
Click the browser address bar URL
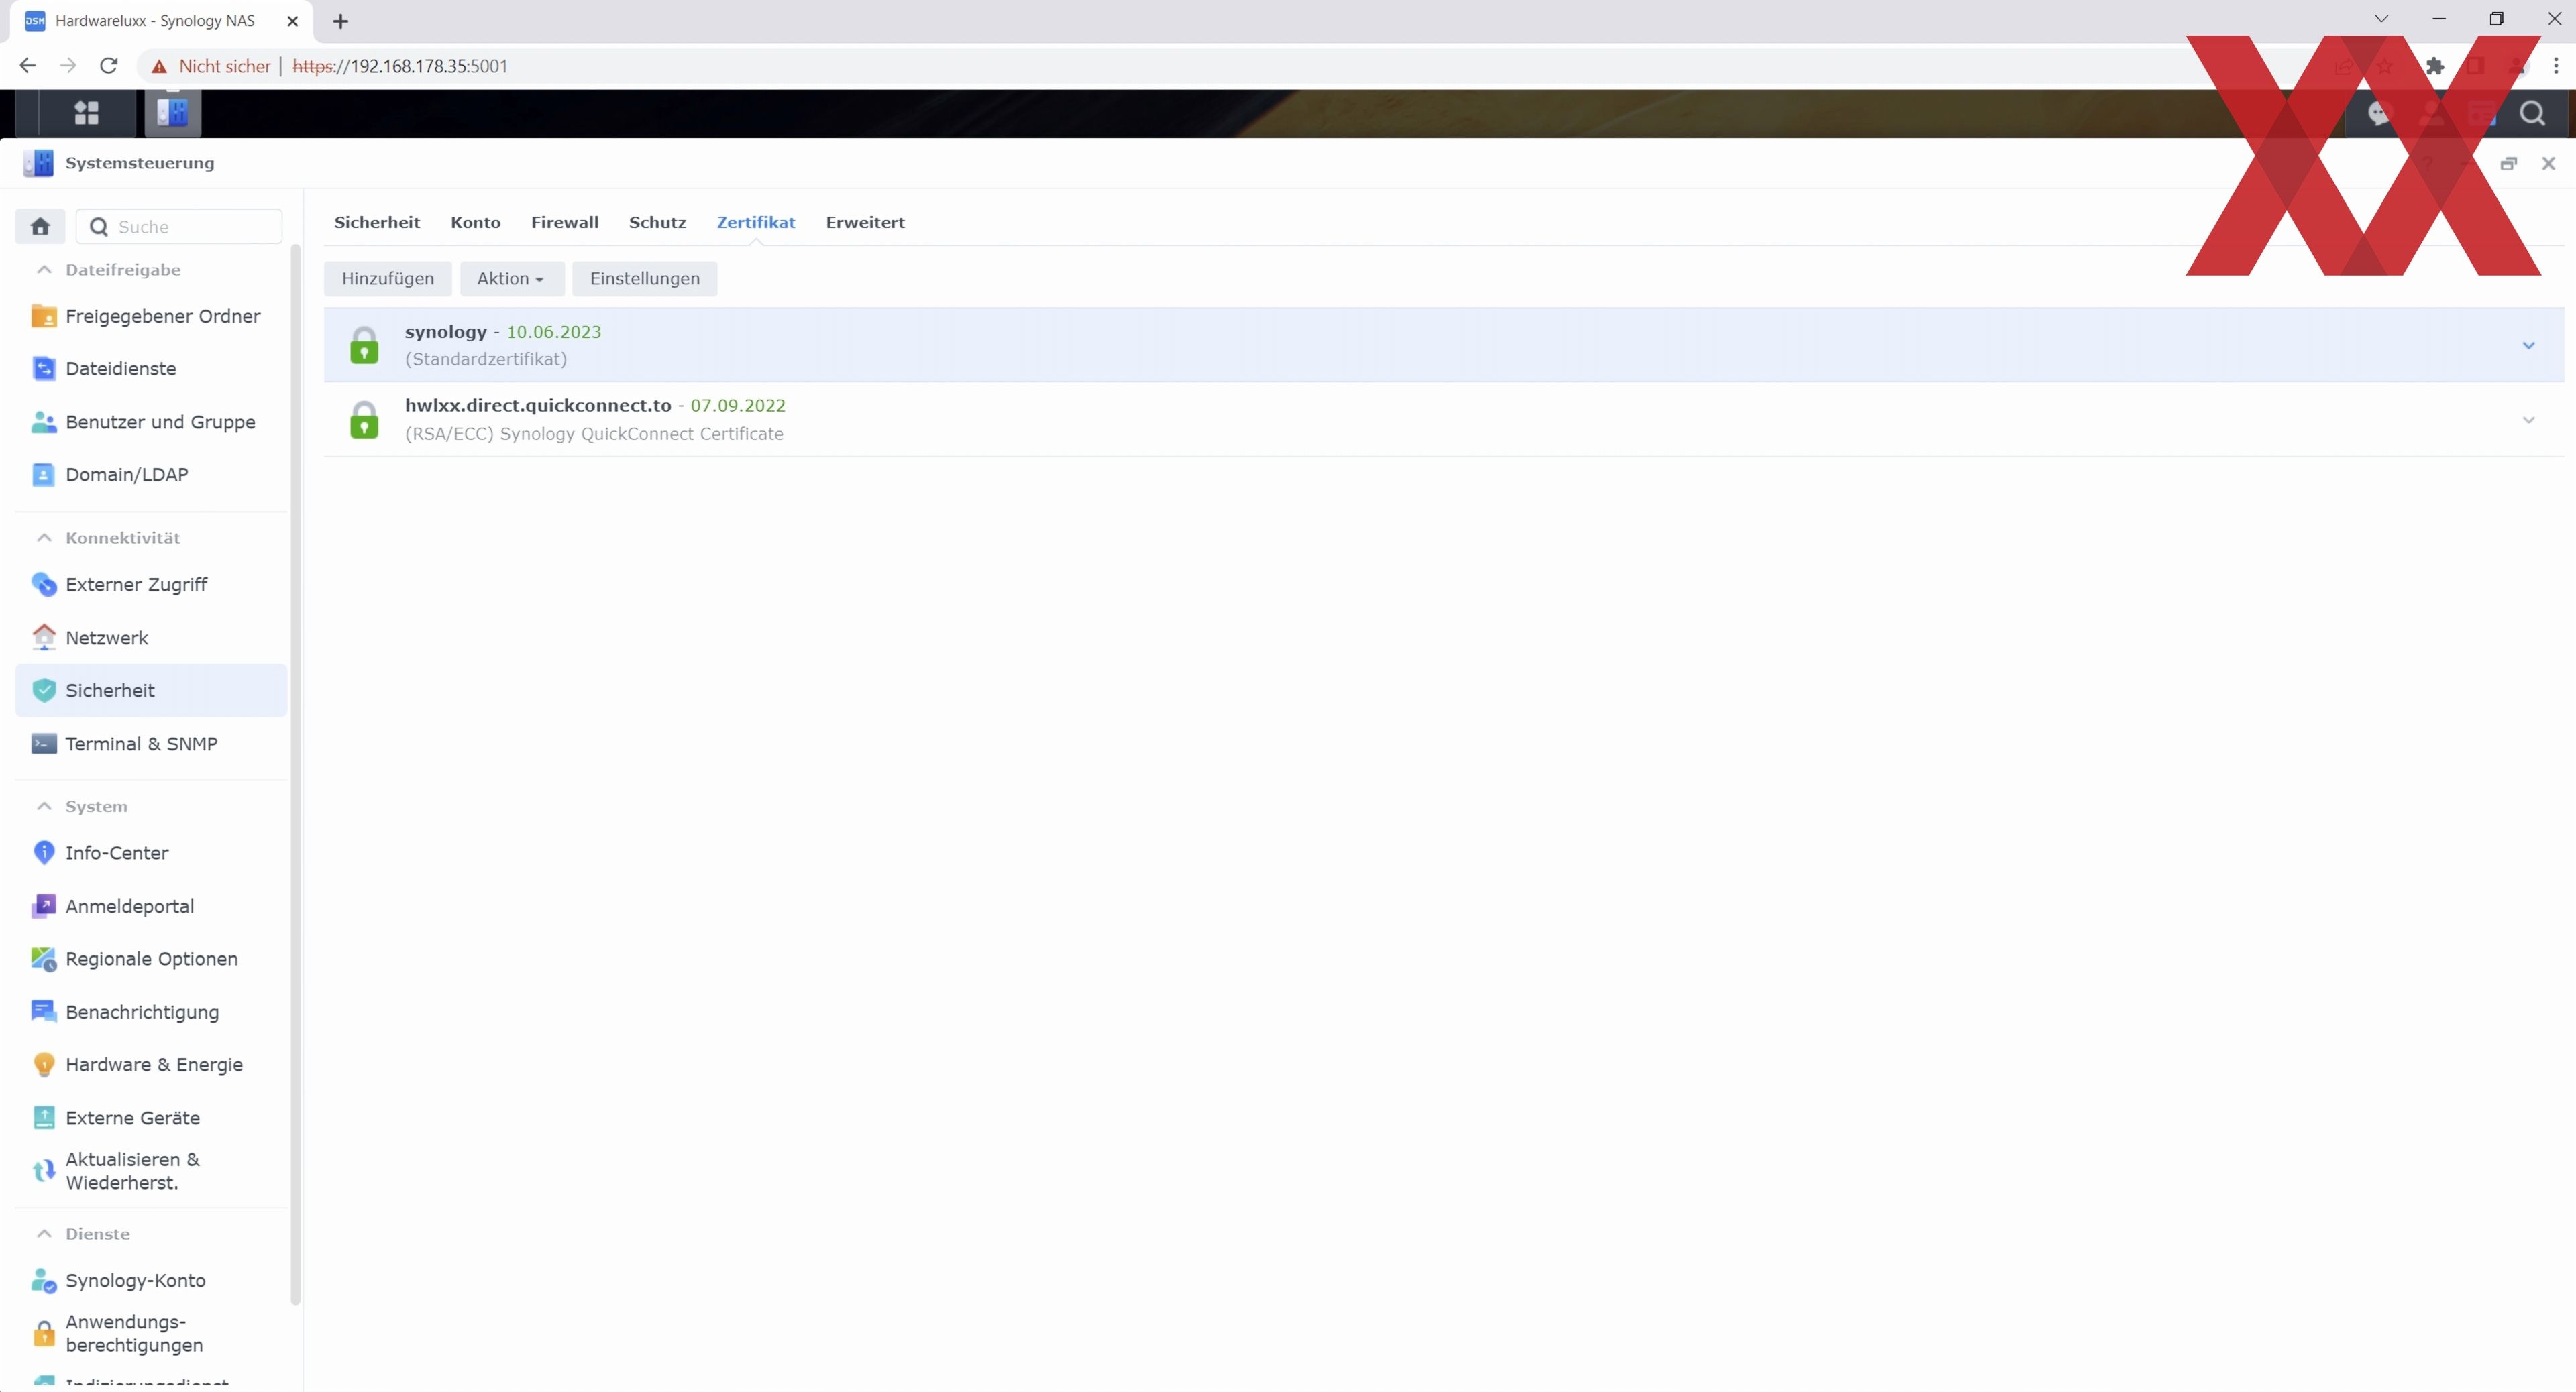click(400, 66)
